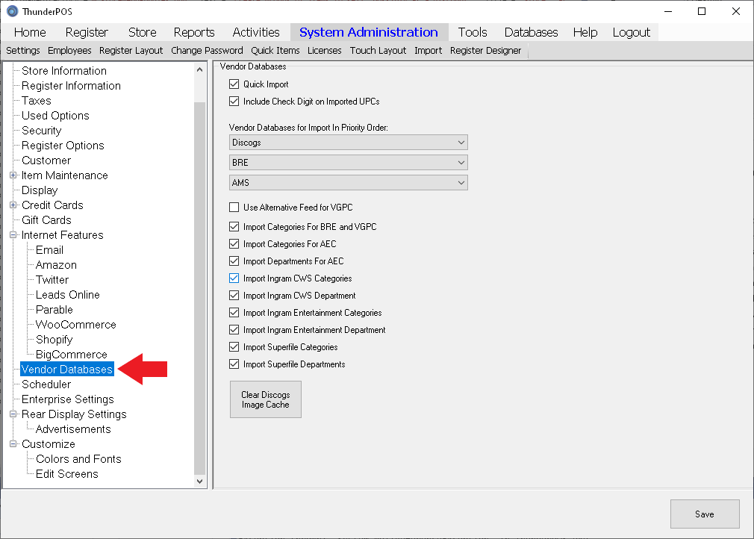Select Colors and Fonts tree item
The height and width of the screenshot is (539, 754).
point(78,459)
